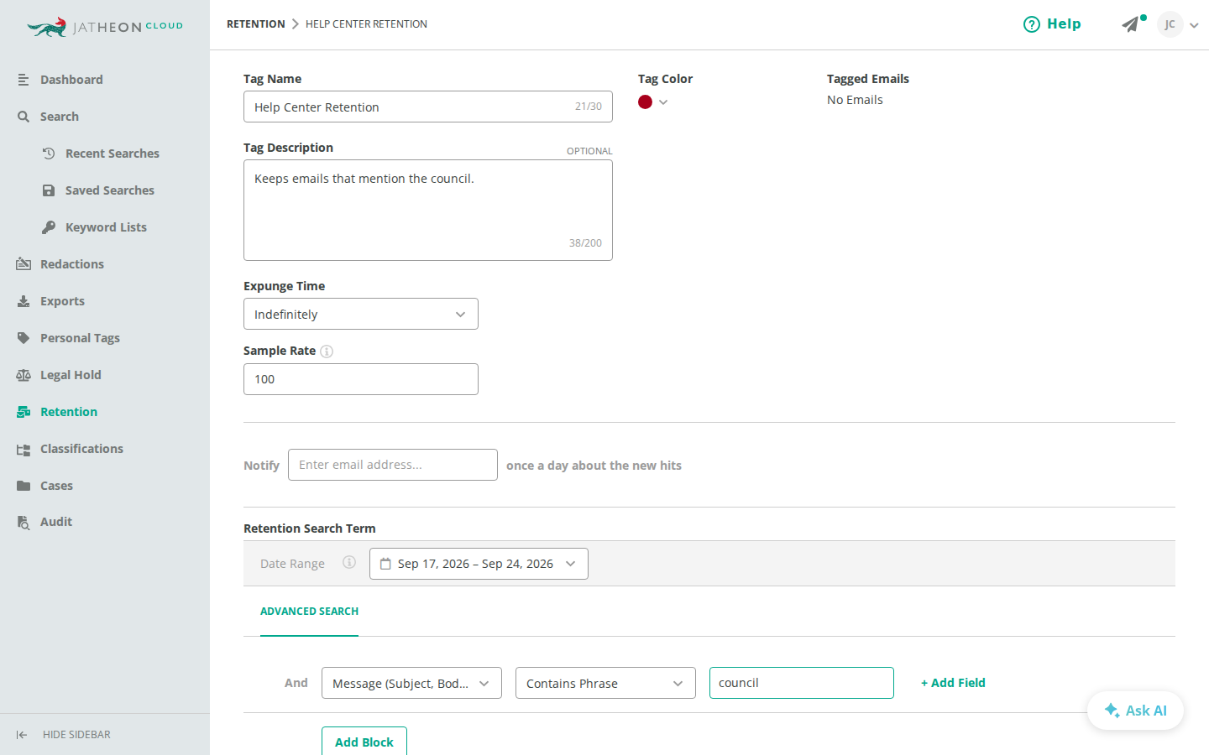Click the Dashboard sidebar icon

click(x=24, y=80)
